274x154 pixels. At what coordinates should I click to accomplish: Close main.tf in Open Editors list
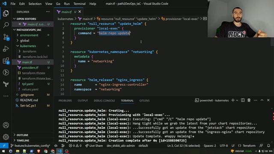pos(20,24)
